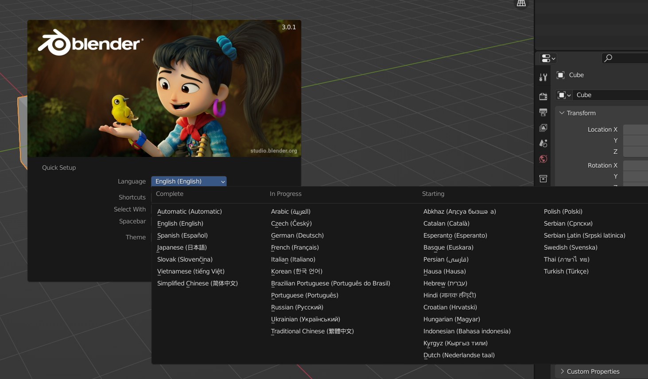
Task: Open the World properties tab
Action: point(543,159)
